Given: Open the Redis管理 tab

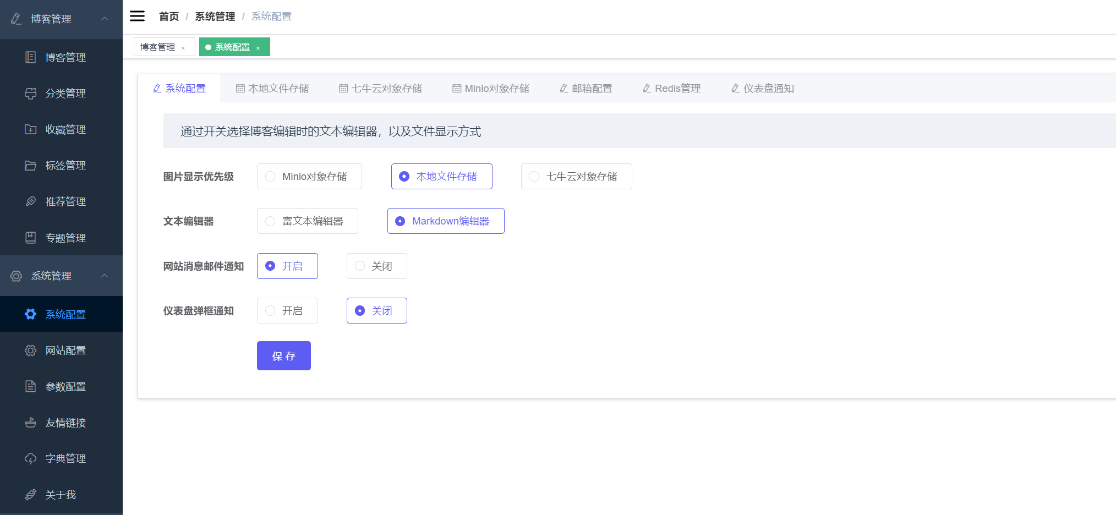Looking at the screenshot, I should coord(672,89).
